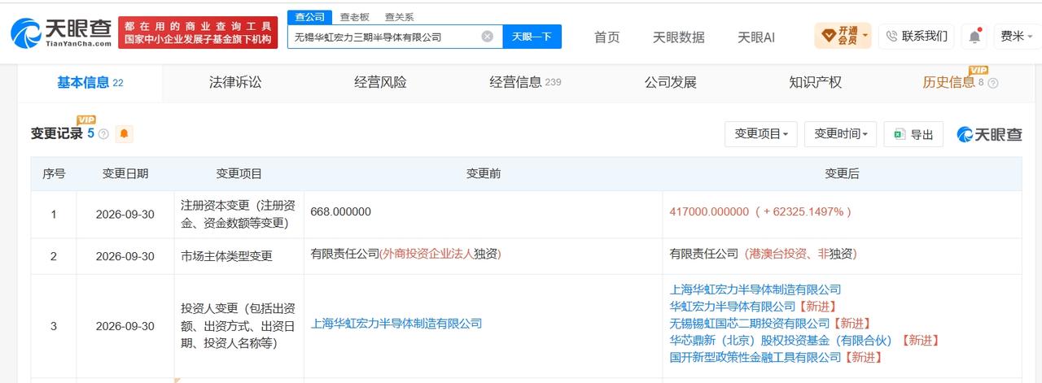Click the 投资人变更 item cell

click(239, 326)
